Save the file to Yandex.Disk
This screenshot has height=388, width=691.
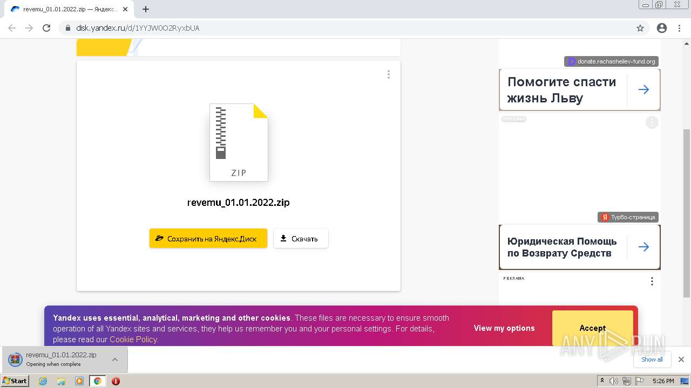(208, 238)
